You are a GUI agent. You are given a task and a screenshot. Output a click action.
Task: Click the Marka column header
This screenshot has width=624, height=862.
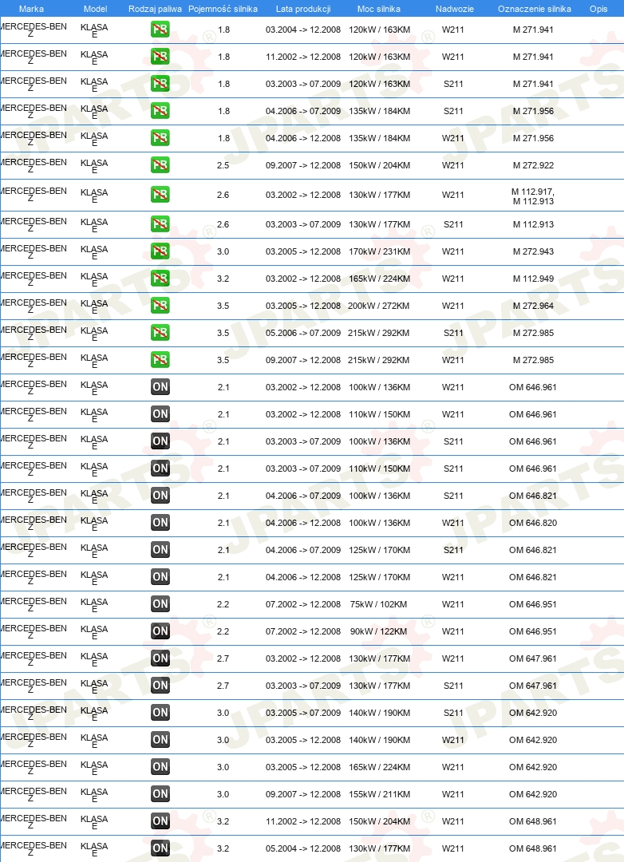(x=31, y=9)
